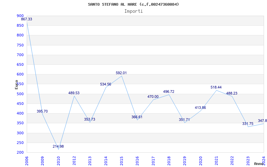Click the 400 y-axis tick label

[x=20, y=113]
